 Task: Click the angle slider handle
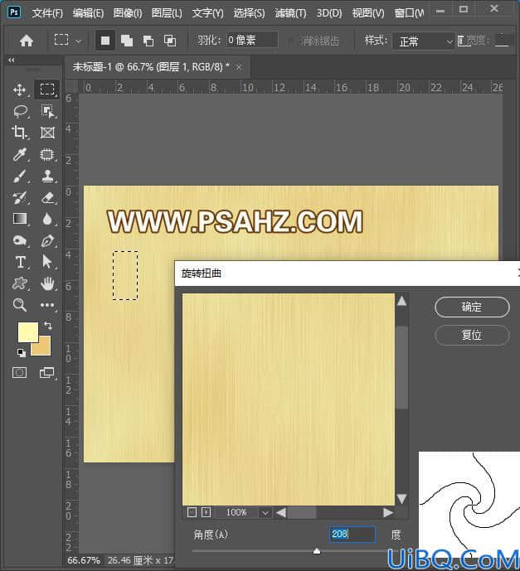tap(317, 551)
